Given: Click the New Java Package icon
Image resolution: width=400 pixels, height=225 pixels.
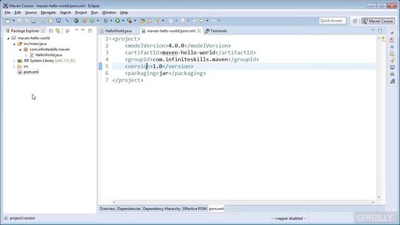Looking at the screenshot, I should (x=84, y=21).
